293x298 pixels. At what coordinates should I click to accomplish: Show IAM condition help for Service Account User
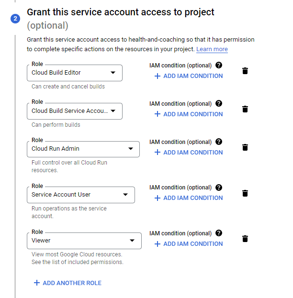[219, 188]
